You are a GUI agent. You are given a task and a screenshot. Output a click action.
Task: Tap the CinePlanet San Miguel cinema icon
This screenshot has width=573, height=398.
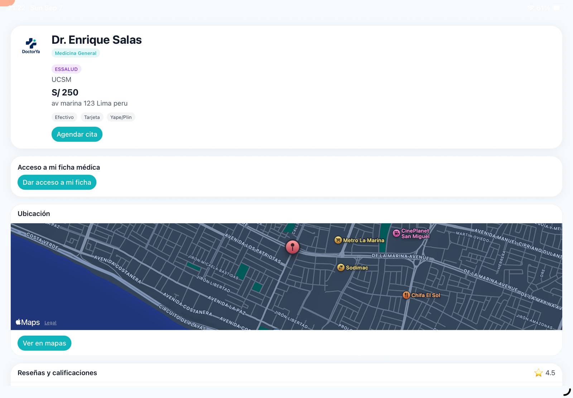[396, 233]
